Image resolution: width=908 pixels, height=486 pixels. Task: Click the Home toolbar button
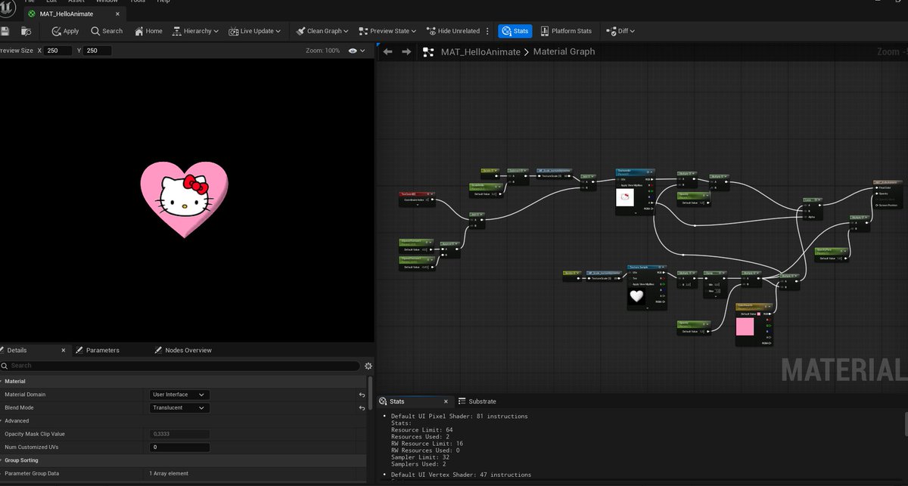point(148,31)
